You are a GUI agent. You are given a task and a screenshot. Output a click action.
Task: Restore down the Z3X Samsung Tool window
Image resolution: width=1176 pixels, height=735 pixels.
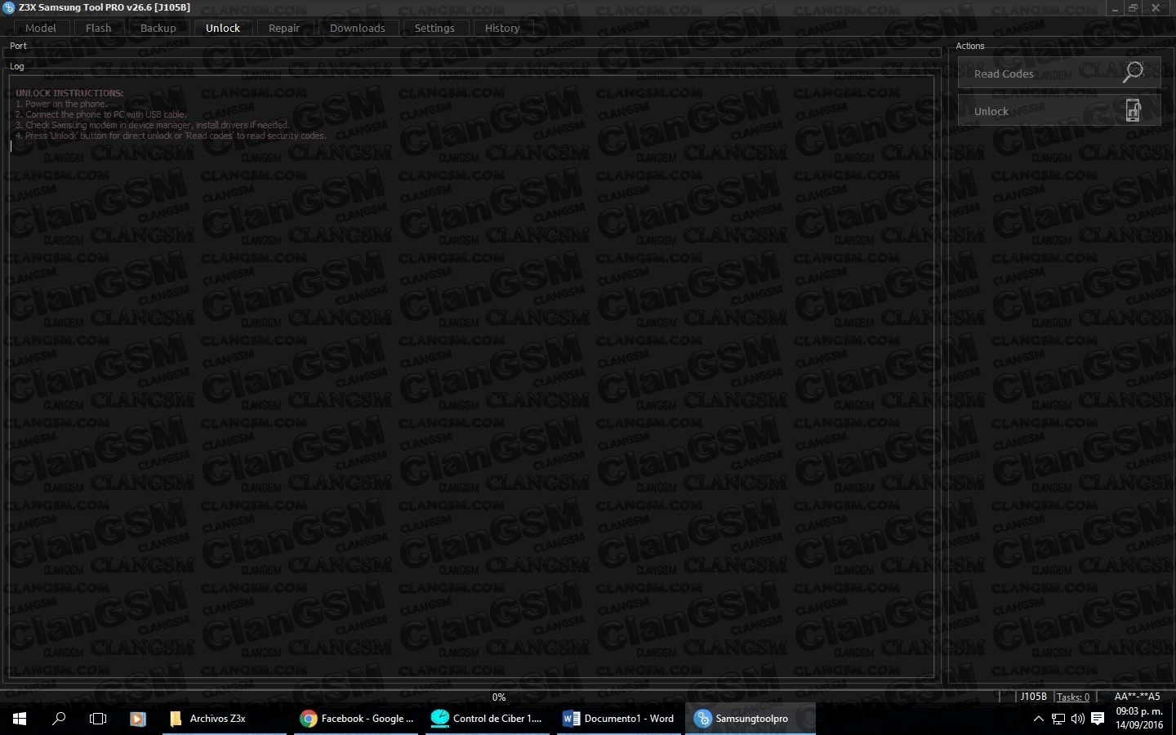[1134, 8]
